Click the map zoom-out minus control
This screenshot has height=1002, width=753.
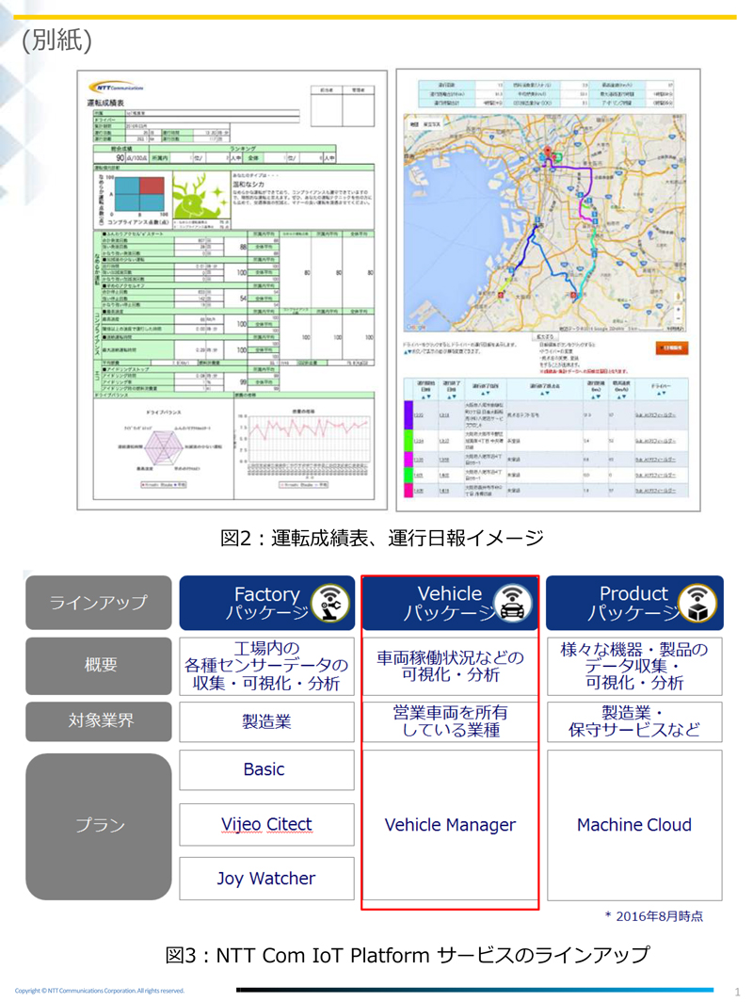pyautogui.click(x=678, y=317)
